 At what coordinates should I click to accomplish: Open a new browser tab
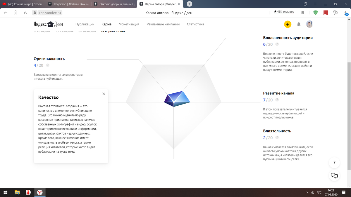click(190, 4)
